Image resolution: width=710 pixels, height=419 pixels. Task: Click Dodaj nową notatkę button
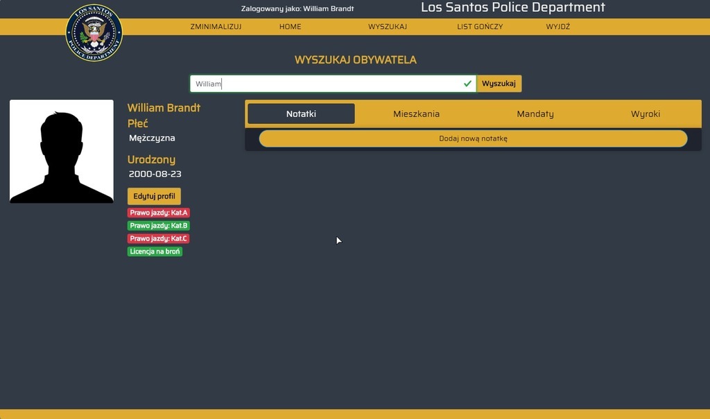coord(473,139)
